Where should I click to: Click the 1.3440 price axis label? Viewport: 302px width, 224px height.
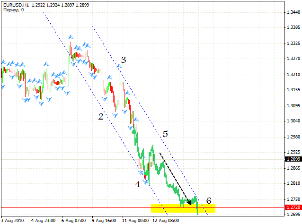pyautogui.click(x=293, y=12)
